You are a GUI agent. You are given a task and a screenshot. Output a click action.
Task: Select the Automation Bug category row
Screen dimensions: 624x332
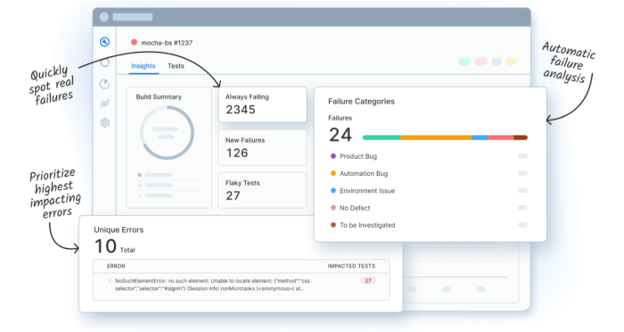pyautogui.click(x=429, y=173)
